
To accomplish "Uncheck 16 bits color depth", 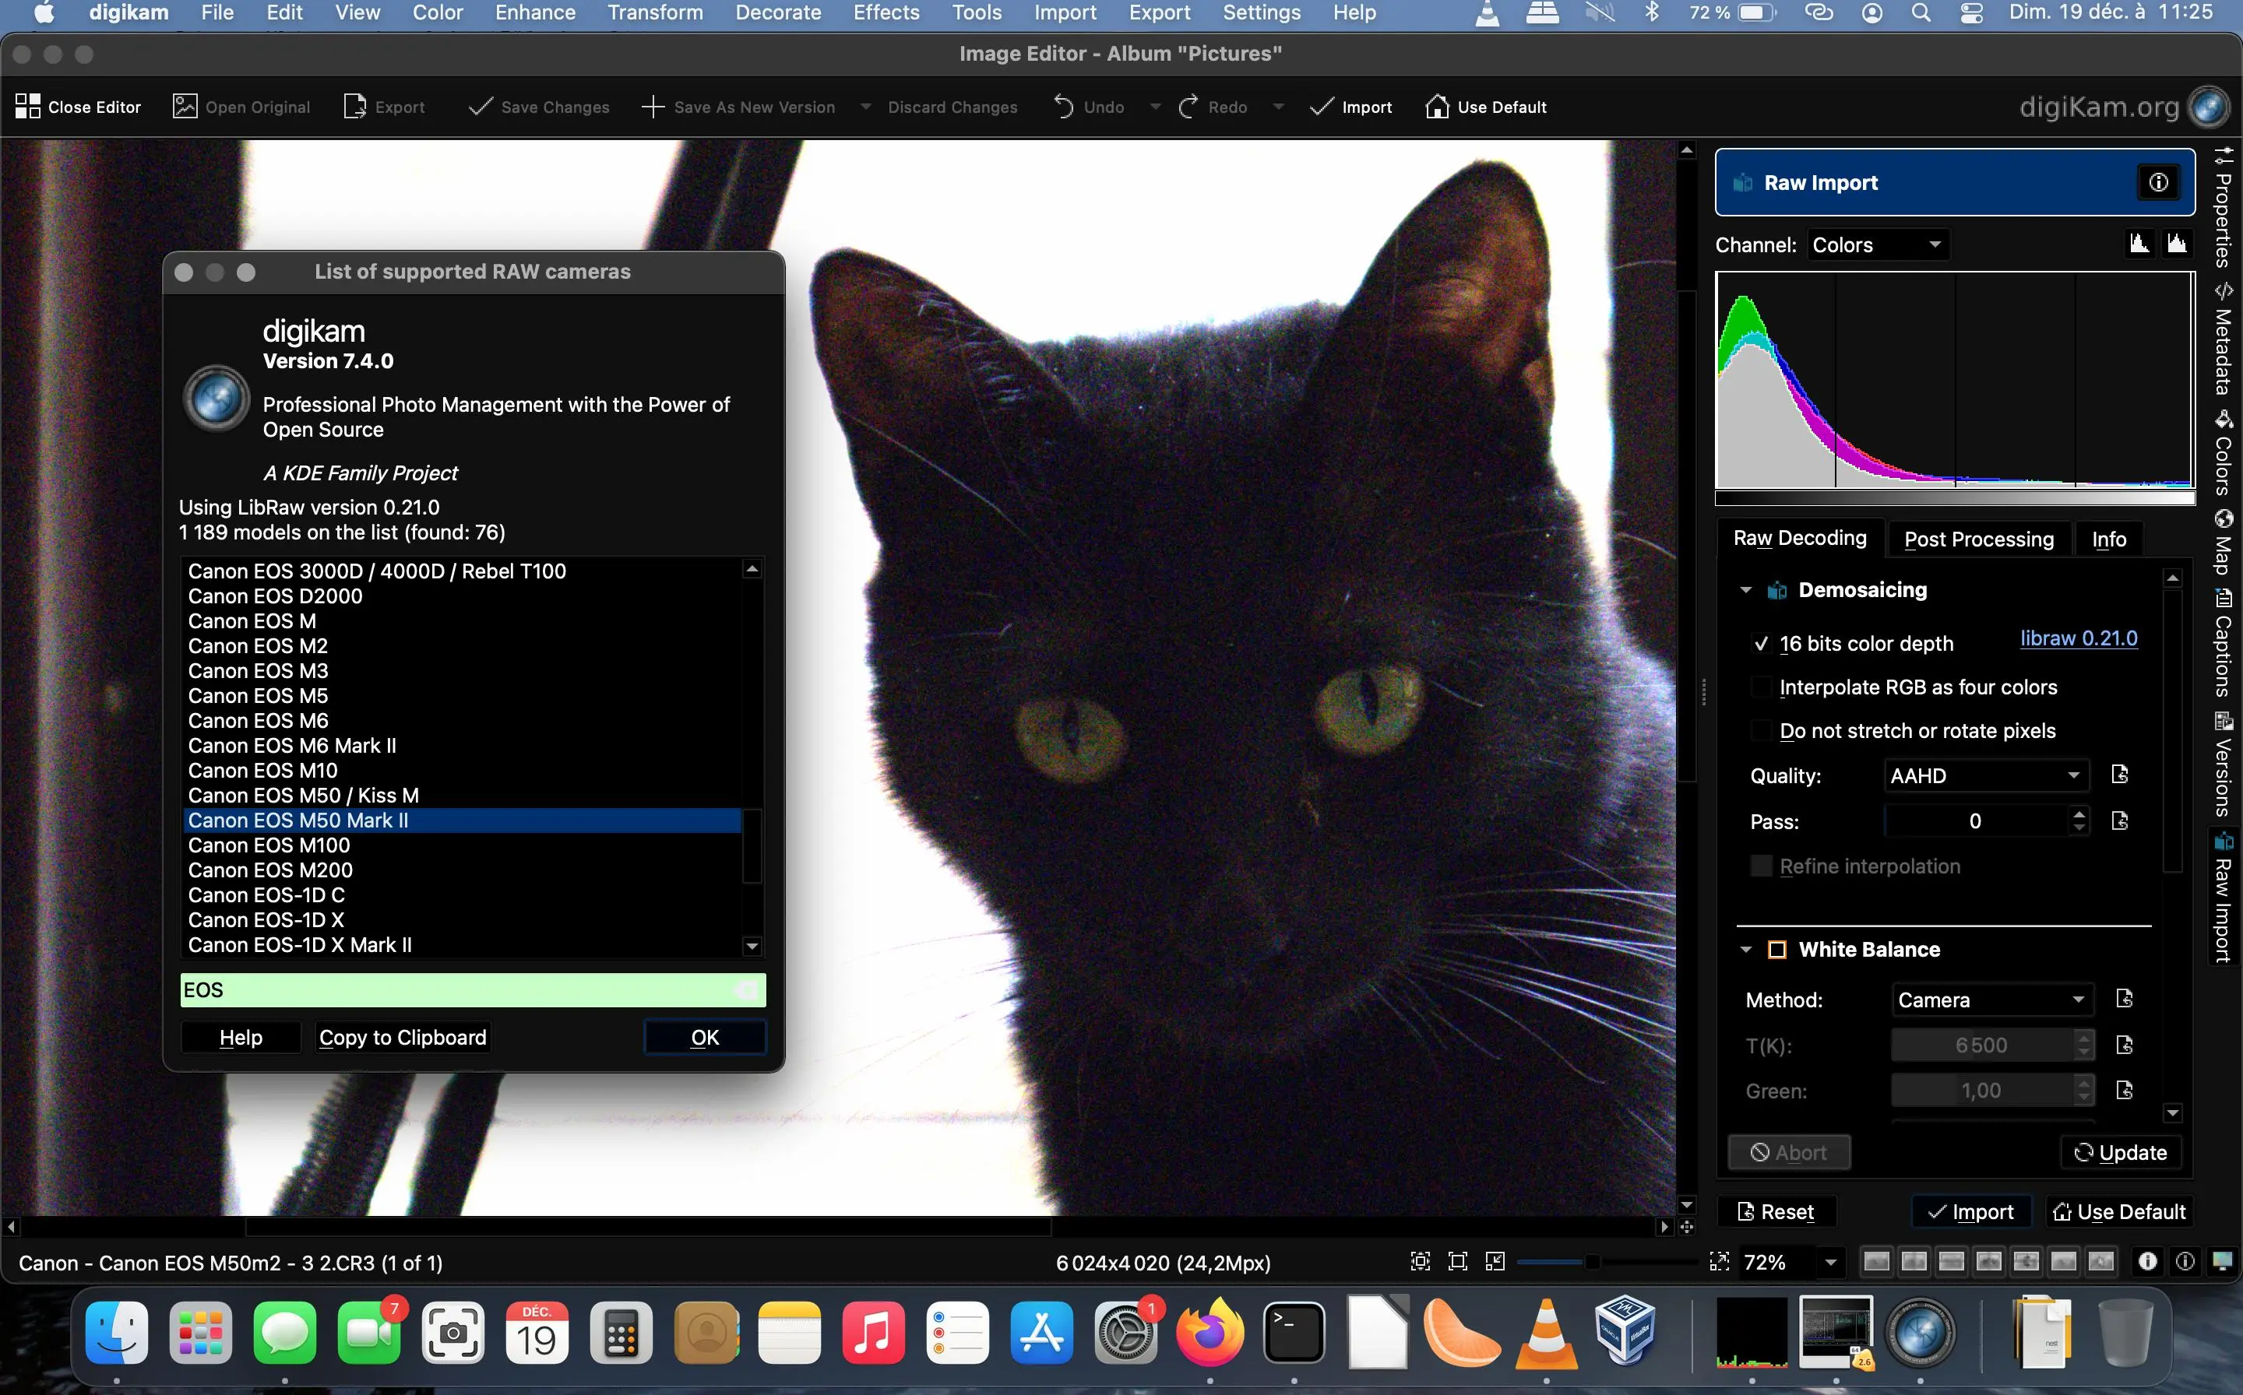I will point(1763,644).
